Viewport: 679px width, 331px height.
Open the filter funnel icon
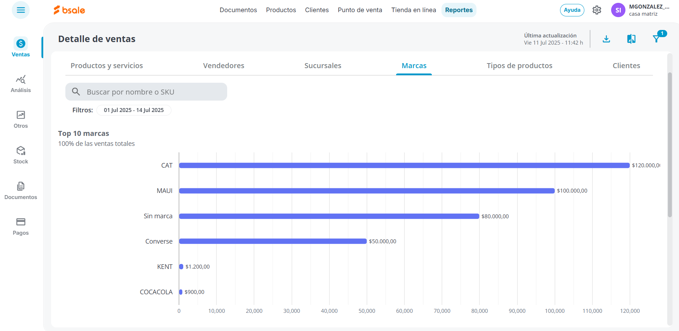[x=656, y=39]
